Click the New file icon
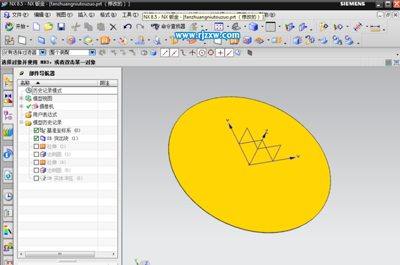The width and height of the screenshot is (400, 265). [37, 27]
